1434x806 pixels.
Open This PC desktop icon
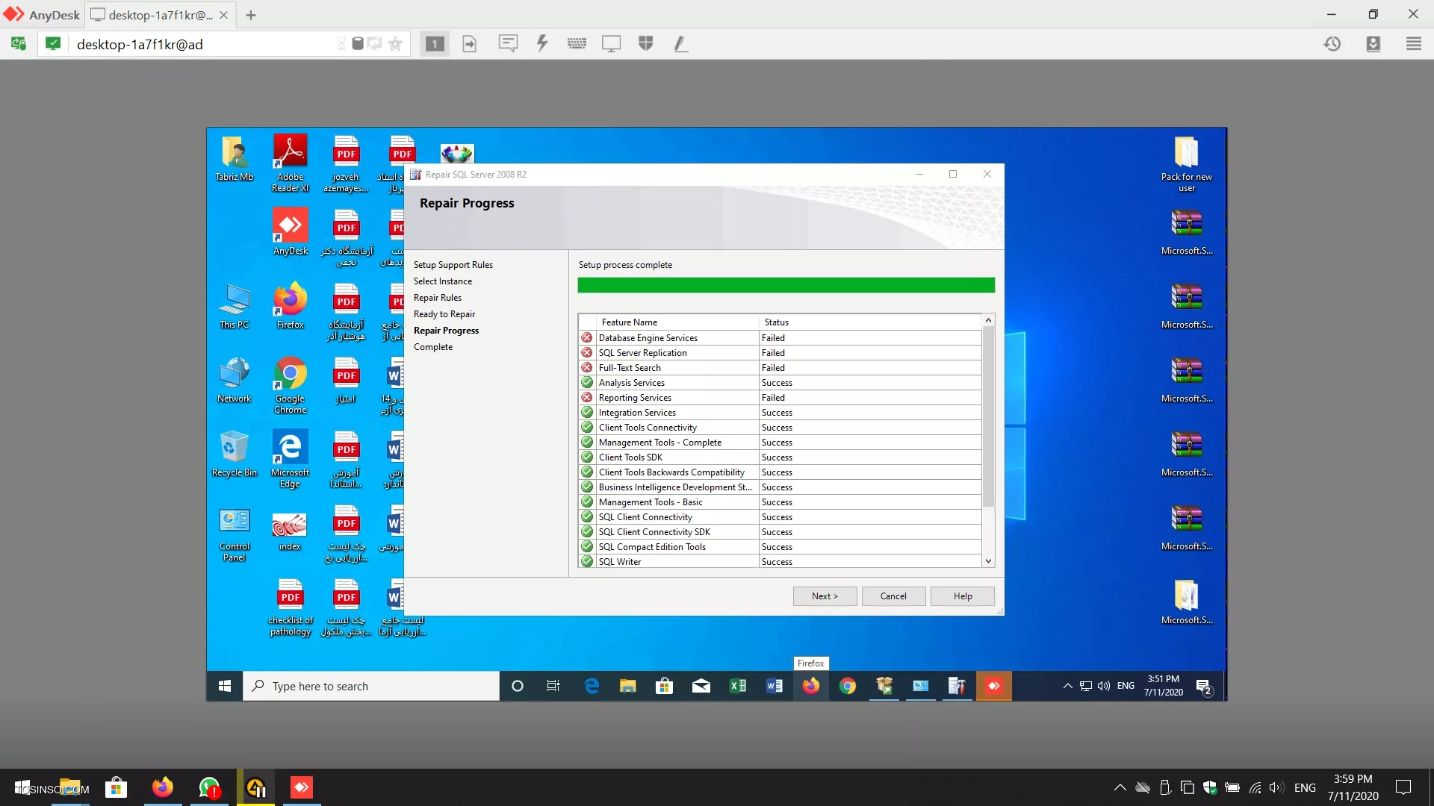tap(234, 306)
